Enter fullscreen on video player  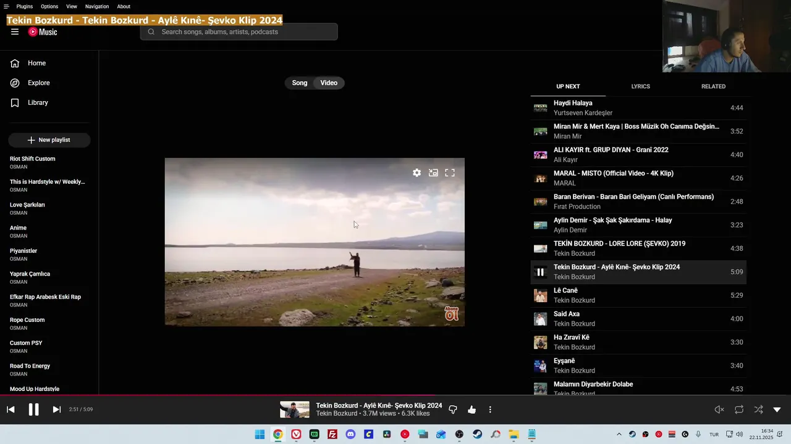450,173
